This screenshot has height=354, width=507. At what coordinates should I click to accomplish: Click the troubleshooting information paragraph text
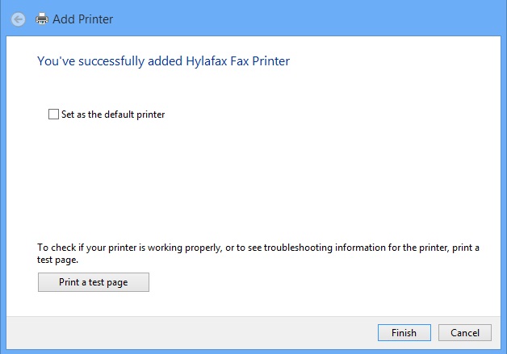point(258,253)
